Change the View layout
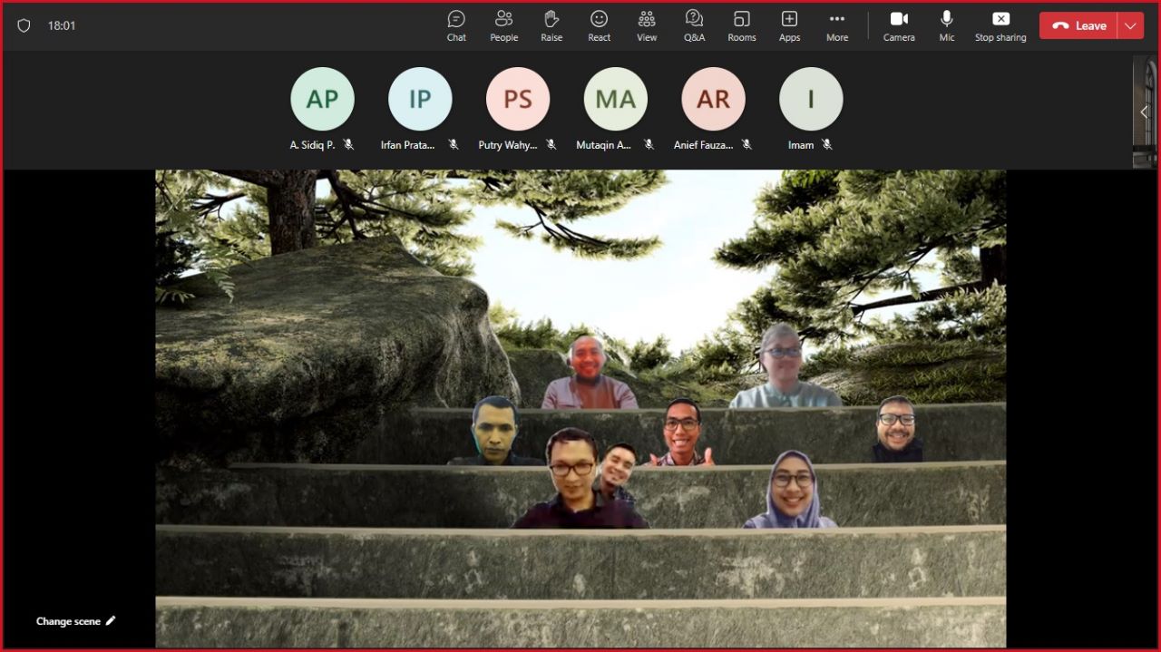This screenshot has width=1161, height=652. [647, 25]
